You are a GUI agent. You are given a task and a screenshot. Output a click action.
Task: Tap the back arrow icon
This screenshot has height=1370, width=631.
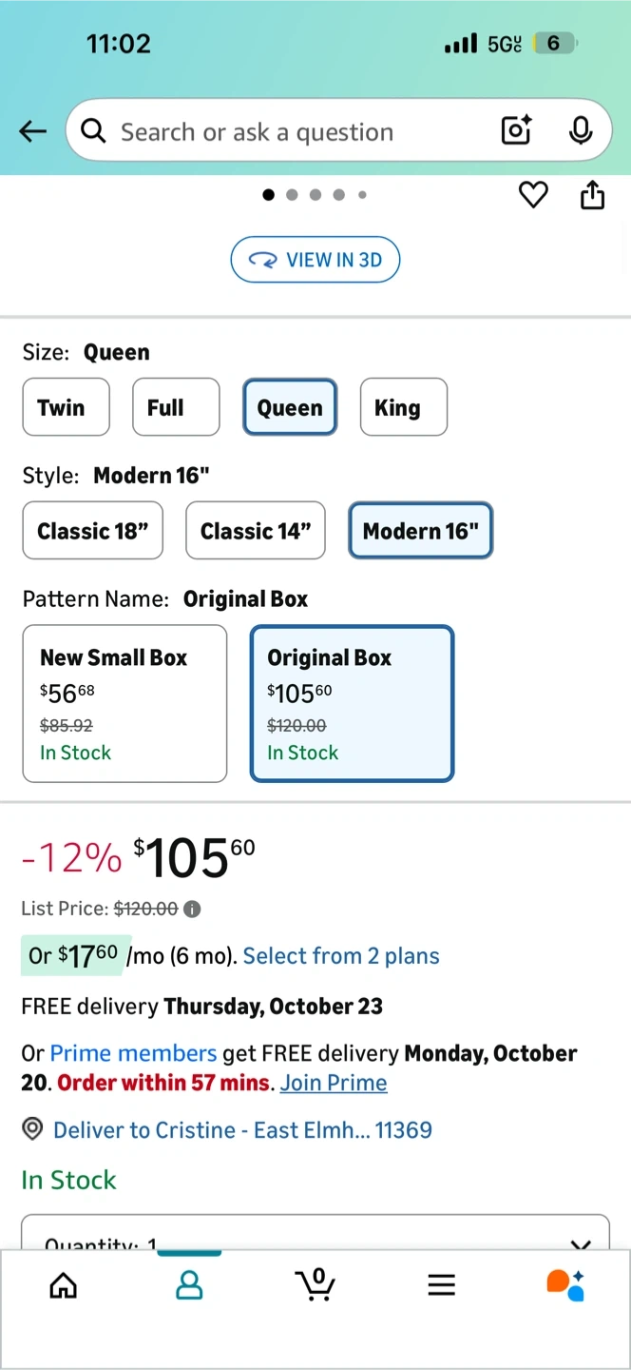[x=32, y=131]
